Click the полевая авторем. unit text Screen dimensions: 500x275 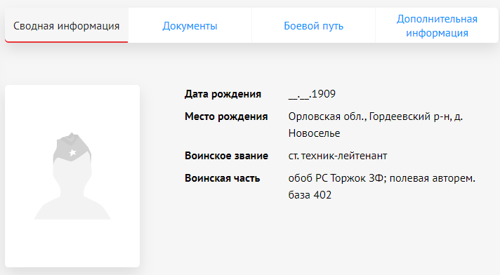433,178
